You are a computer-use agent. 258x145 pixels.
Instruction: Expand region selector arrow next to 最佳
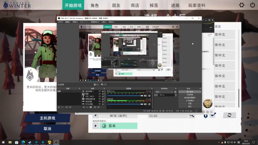[95, 116]
